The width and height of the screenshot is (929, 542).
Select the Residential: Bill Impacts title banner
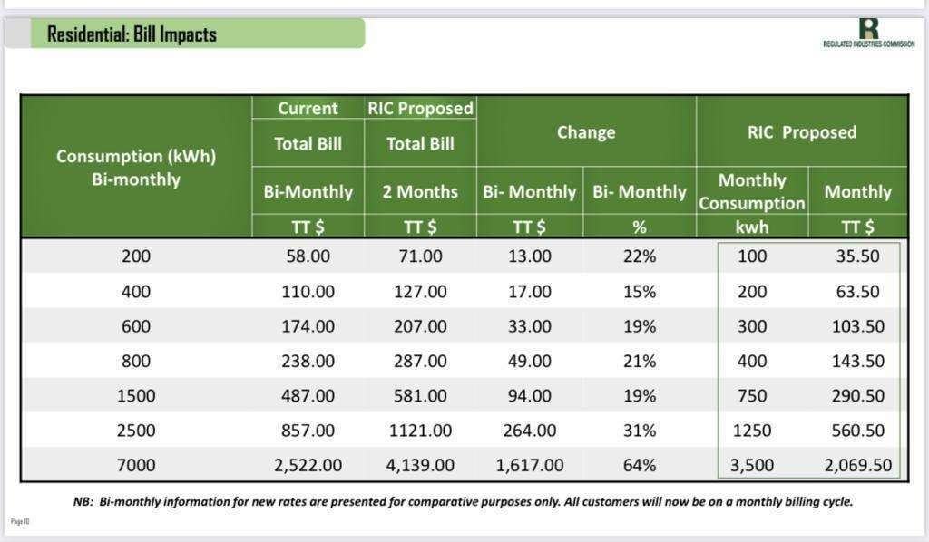(185, 34)
